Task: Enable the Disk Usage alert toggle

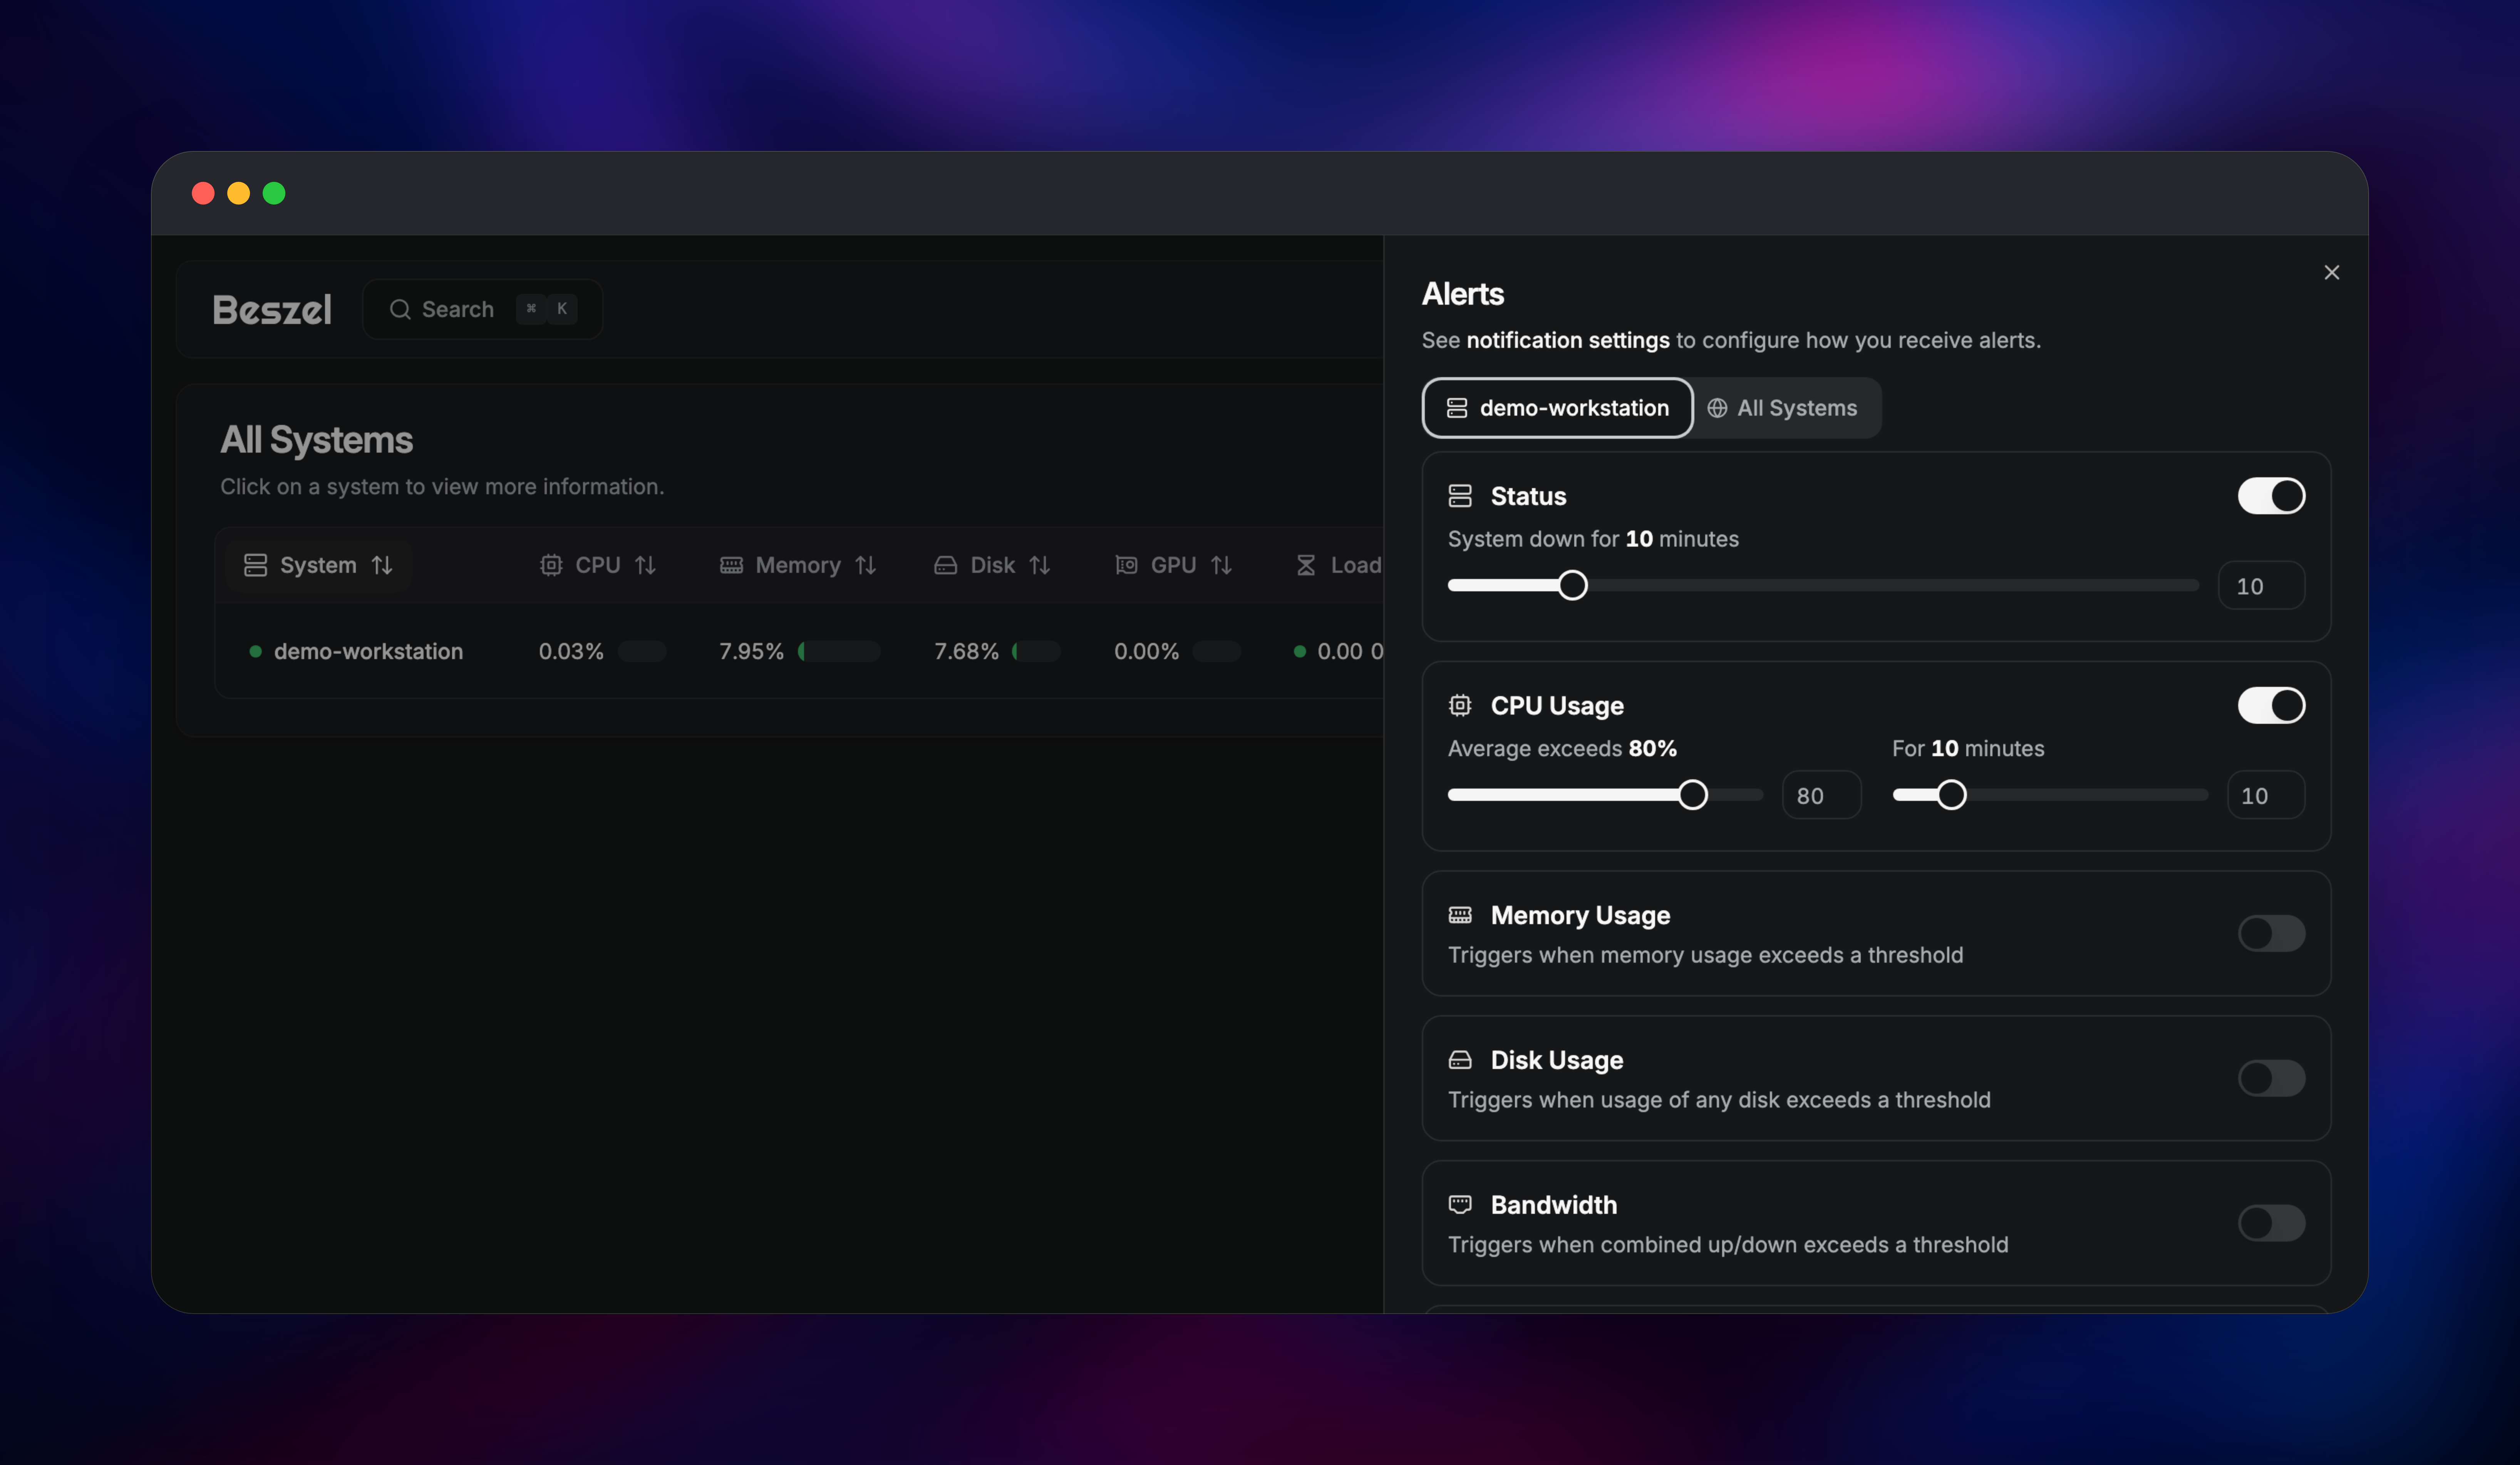Action: [2270, 1078]
